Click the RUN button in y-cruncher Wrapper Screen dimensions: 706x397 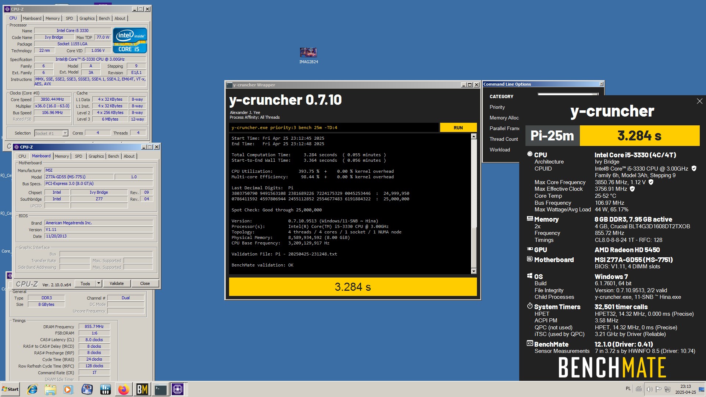pyautogui.click(x=458, y=128)
